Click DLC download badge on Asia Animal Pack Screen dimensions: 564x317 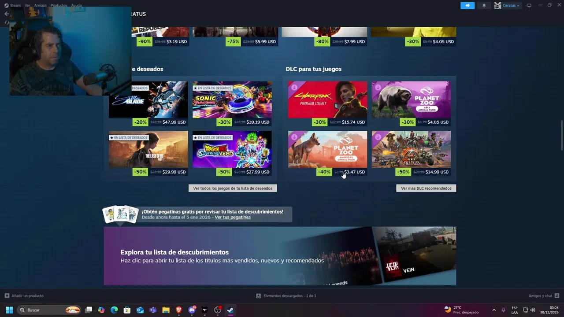[x=378, y=87]
